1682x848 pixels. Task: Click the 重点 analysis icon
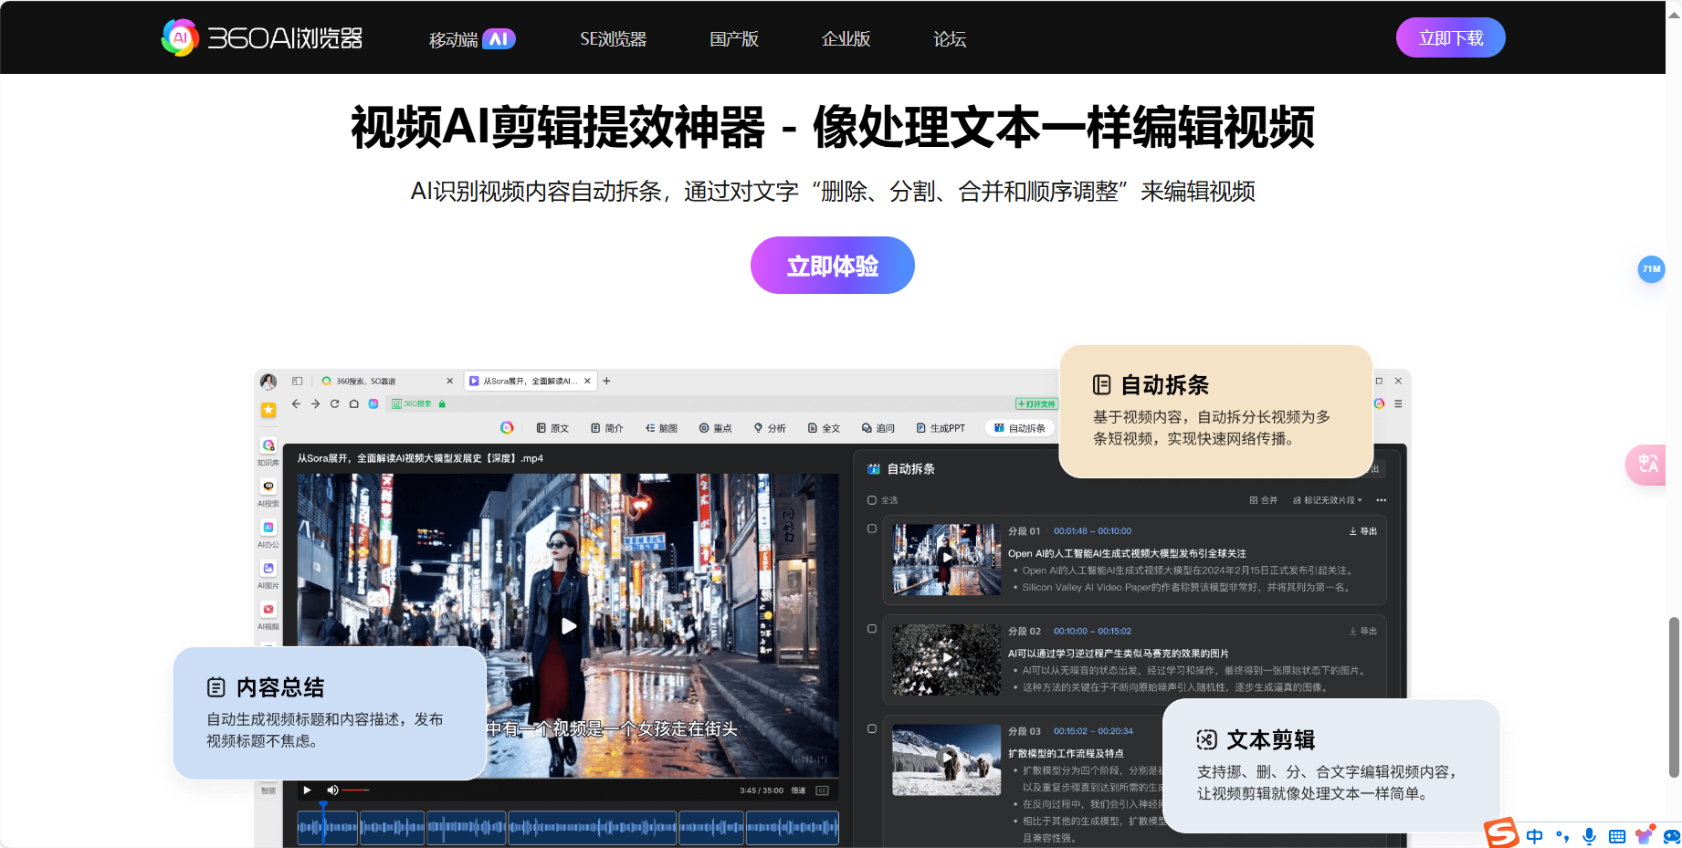[x=714, y=427]
